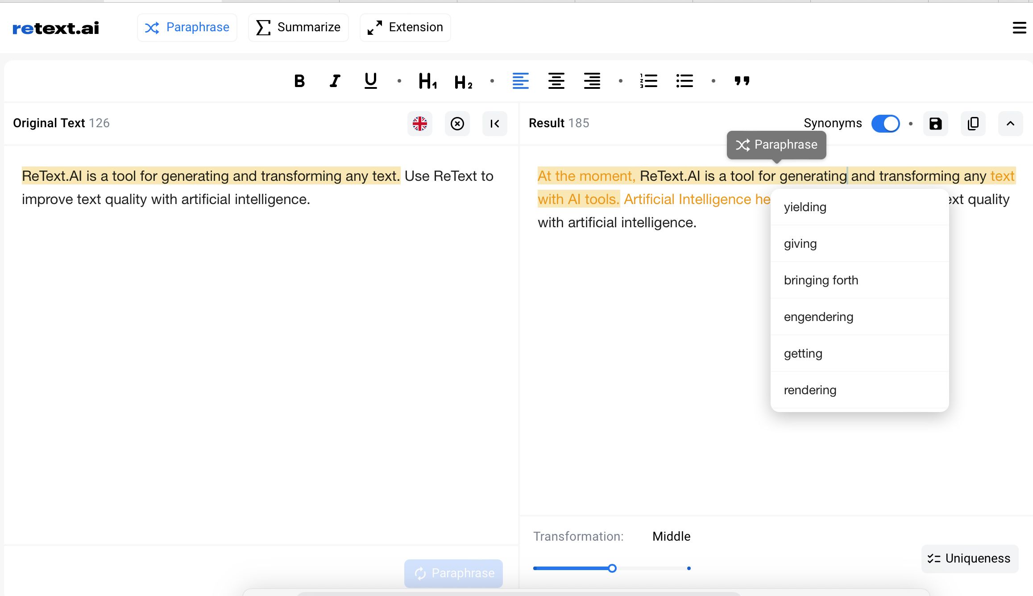This screenshot has width=1033, height=596.
Task: Toggle underline formatting
Action: click(370, 81)
